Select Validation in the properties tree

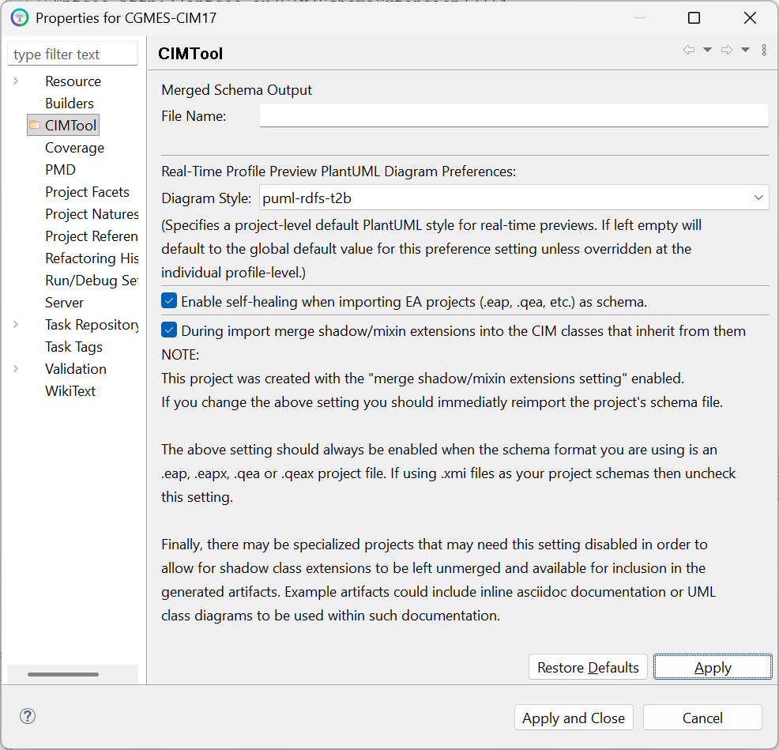point(76,369)
